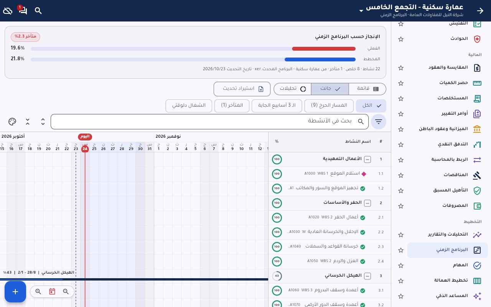491x307 pixels.
Task: Click the التأهيل المسبق shield icon
Action: (477, 190)
